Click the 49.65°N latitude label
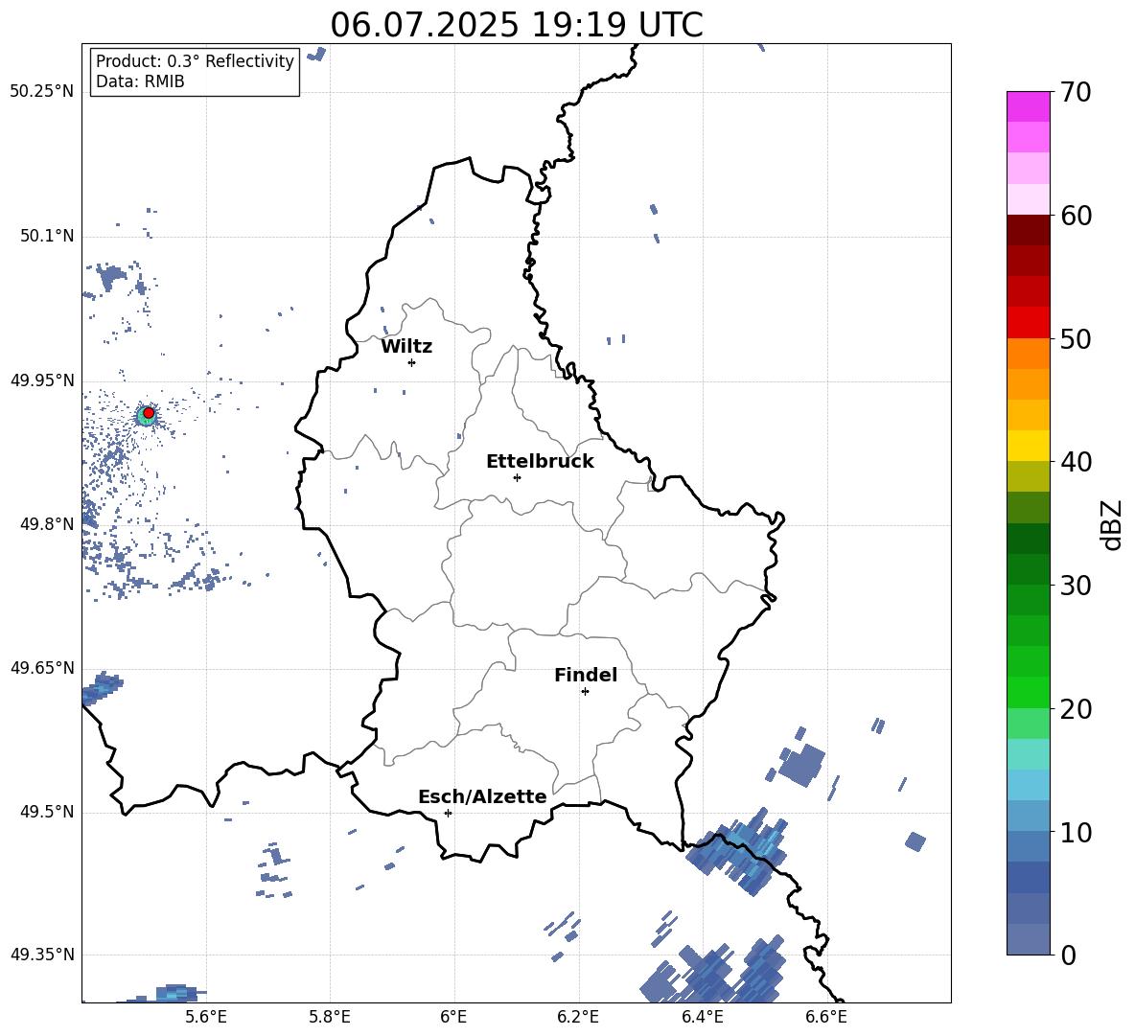Viewport: 1135px width, 1036px height. pos(42,667)
